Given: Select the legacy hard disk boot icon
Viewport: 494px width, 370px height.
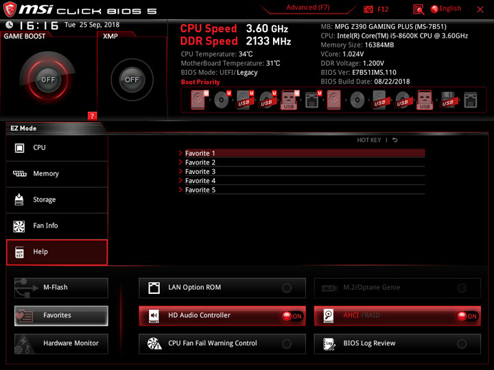Looking at the screenshot, I should 333,100.
